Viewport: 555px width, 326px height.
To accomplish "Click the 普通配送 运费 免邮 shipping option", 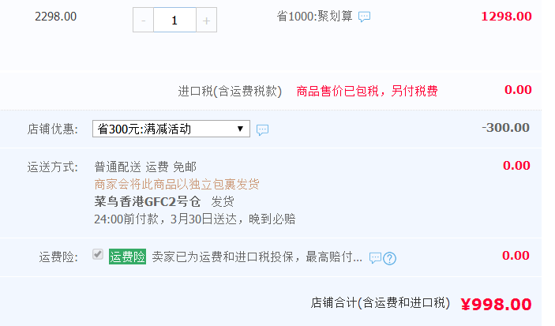I will [145, 167].
